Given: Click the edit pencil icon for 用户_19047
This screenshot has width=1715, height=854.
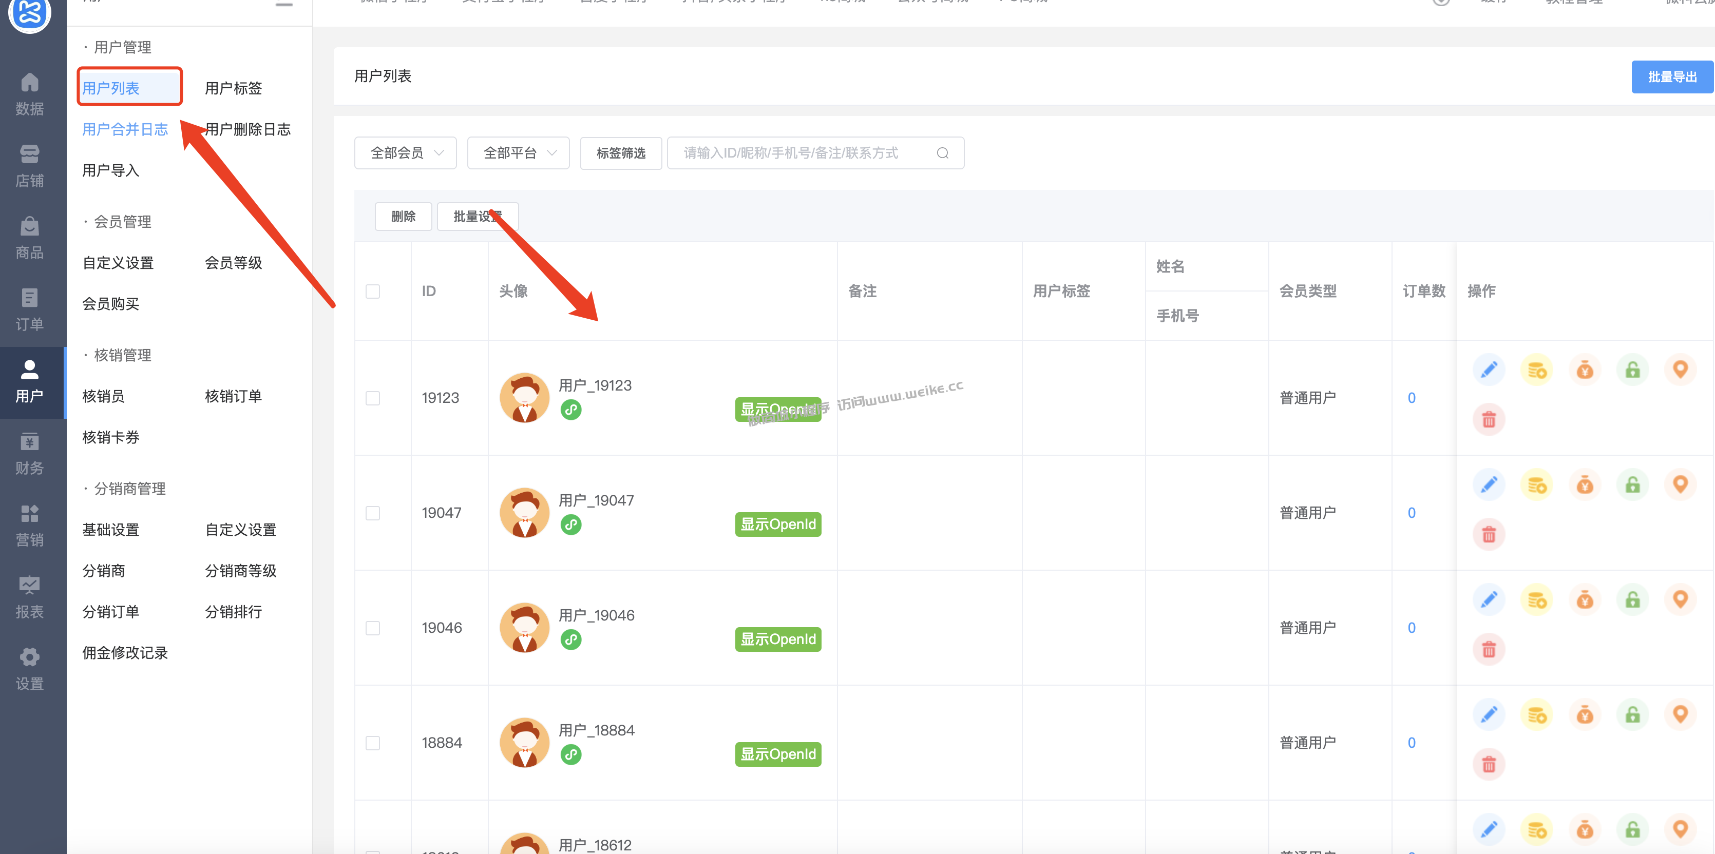Looking at the screenshot, I should click(x=1489, y=484).
